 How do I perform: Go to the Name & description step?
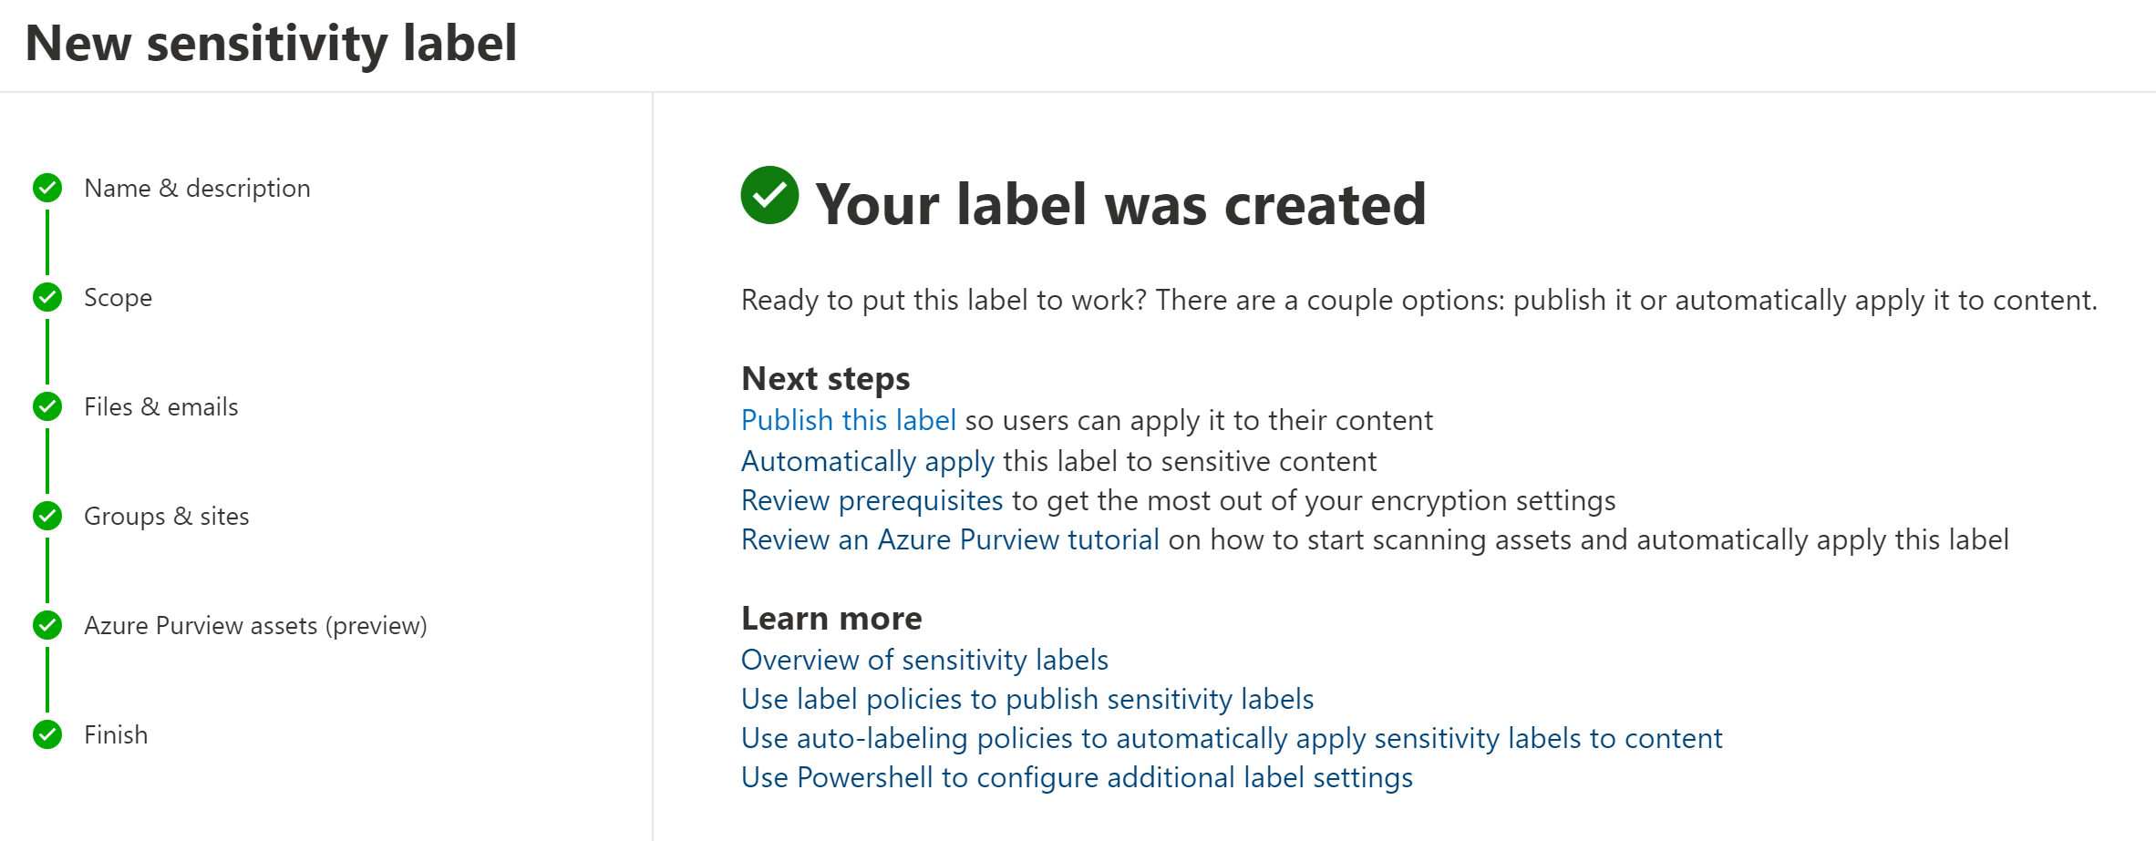[197, 188]
